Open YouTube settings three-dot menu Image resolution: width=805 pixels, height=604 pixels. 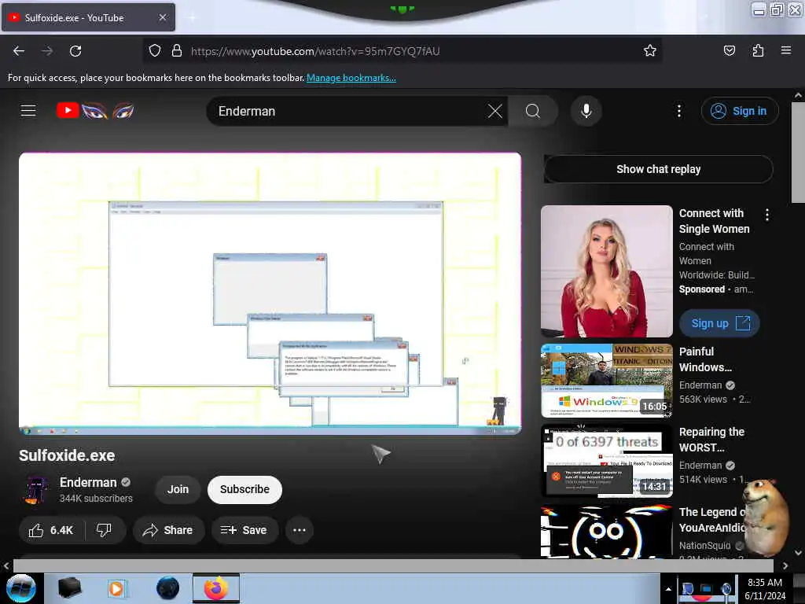click(x=678, y=111)
